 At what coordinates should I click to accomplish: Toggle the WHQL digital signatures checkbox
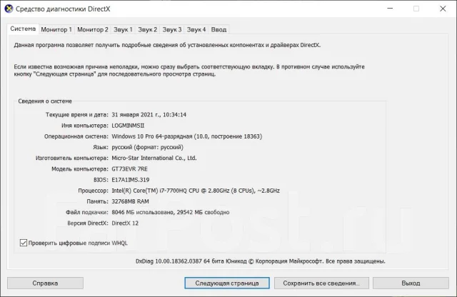tap(24, 243)
